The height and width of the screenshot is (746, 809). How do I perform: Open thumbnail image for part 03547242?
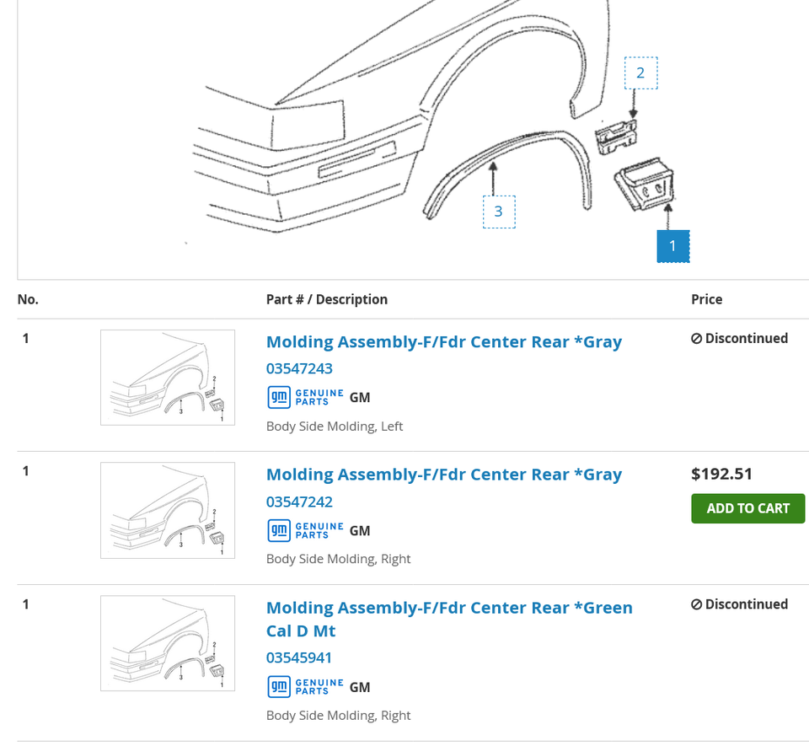tap(168, 510)
